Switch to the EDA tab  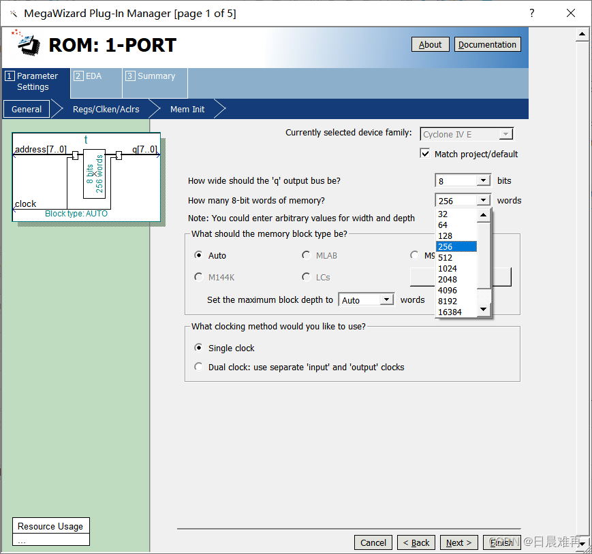[x=96, y=82]
